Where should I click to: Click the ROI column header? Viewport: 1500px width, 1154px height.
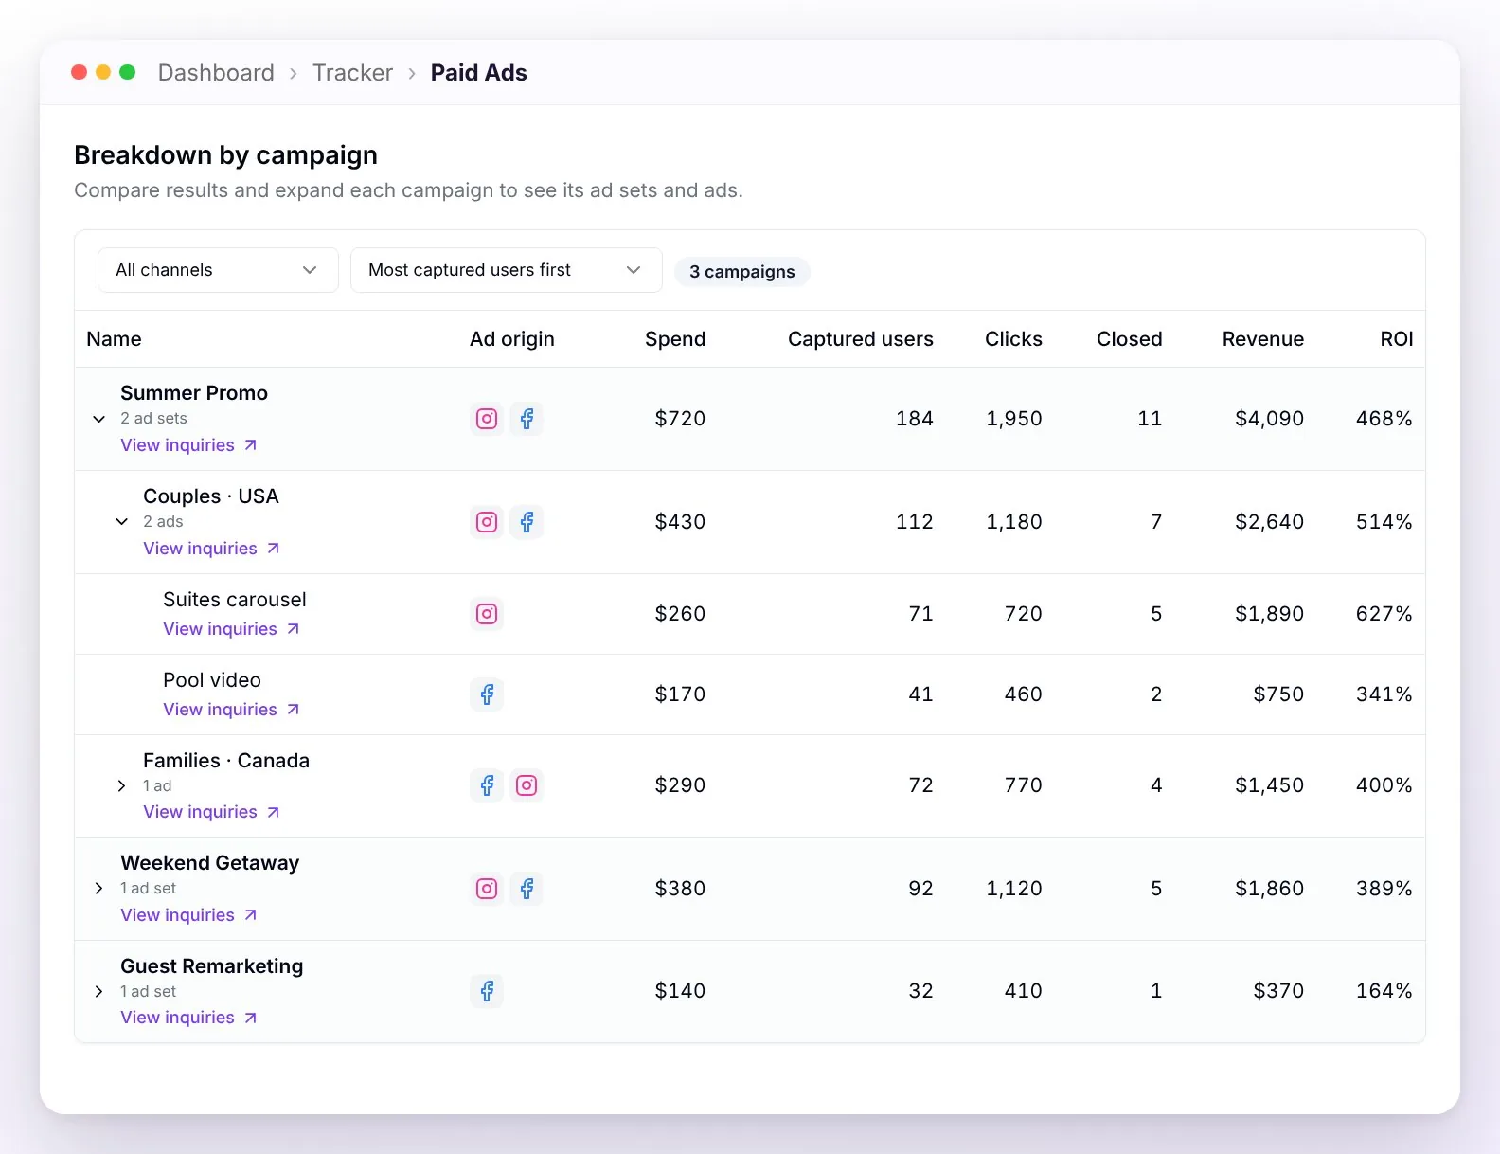(1397, 339)
